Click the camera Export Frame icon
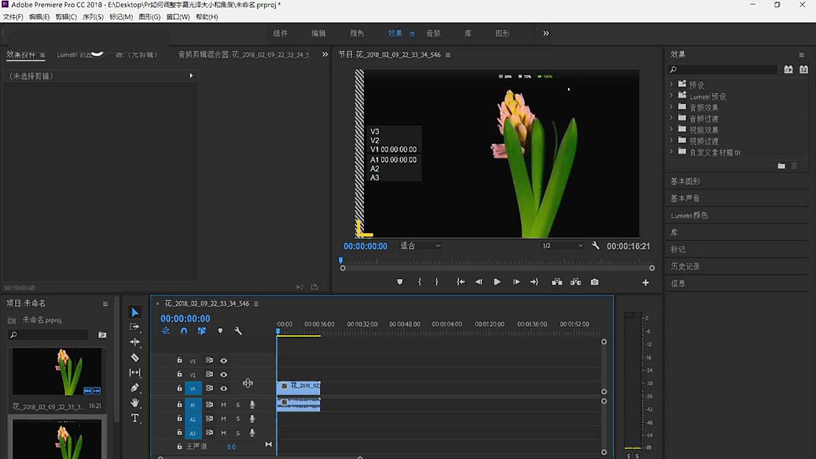 (594, 282)
